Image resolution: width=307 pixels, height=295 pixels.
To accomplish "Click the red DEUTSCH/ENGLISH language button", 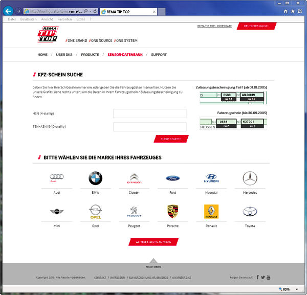I will 256,26.
